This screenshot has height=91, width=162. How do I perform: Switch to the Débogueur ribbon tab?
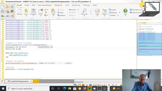coord(58,5)
